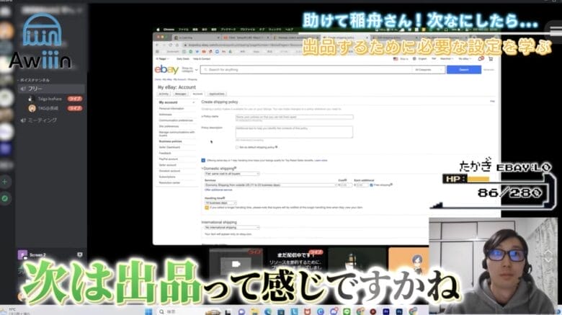Viewport: 562px width, 315px height.
Task: Switch to the Applications tab
Action: coord(216,94)
